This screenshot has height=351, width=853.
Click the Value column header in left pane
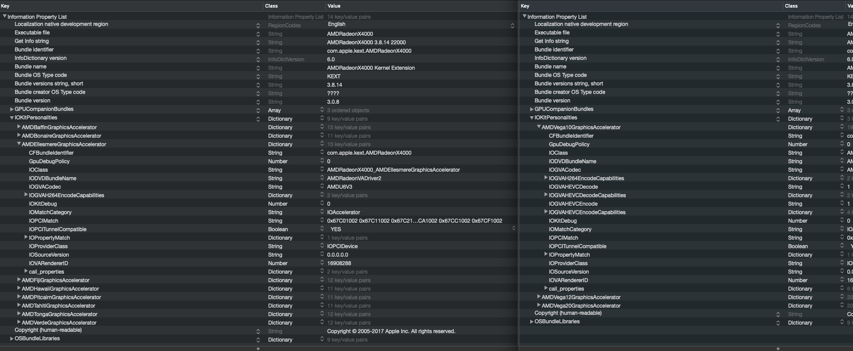click(x=334, y=6)
